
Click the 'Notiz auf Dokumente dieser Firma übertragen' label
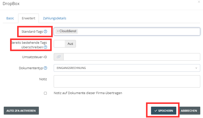[88, 93]
